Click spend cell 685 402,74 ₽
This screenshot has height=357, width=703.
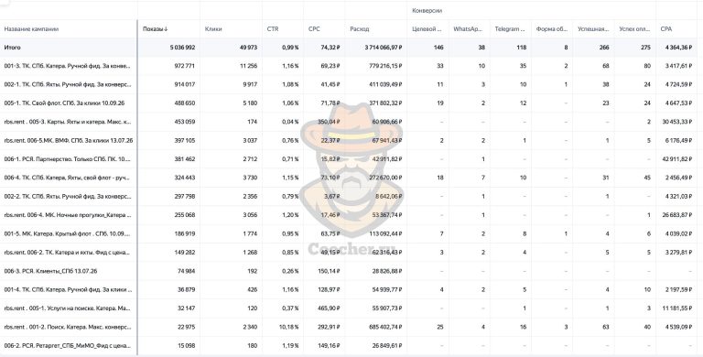pos(385,328)
